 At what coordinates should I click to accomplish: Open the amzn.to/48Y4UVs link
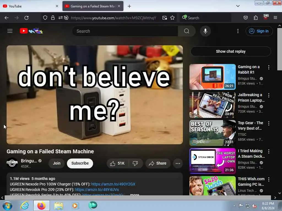tap(97, 190)
